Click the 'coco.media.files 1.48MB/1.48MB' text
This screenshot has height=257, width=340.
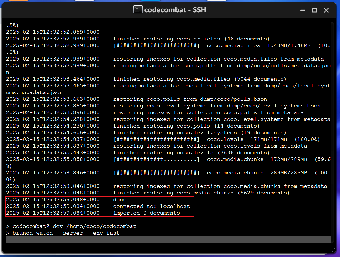pos(259,45)
